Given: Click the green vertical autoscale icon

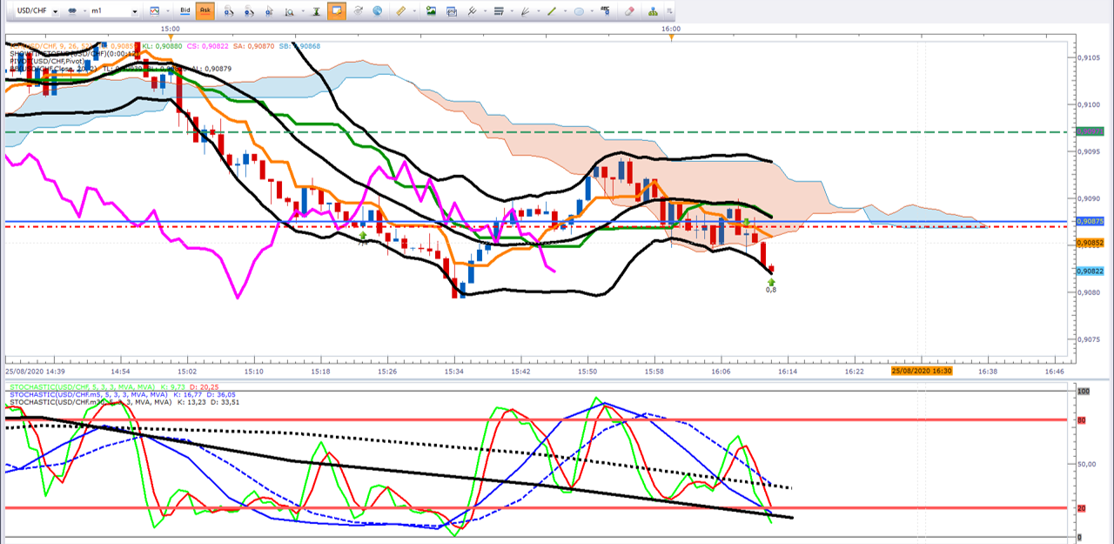Looking at the screenshot, I should 317,11.
